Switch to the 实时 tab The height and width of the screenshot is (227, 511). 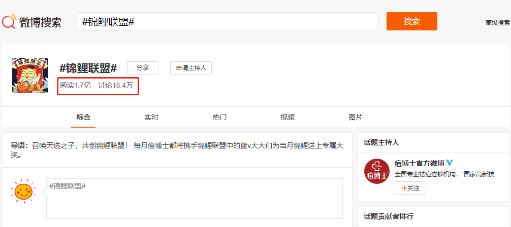151,117
